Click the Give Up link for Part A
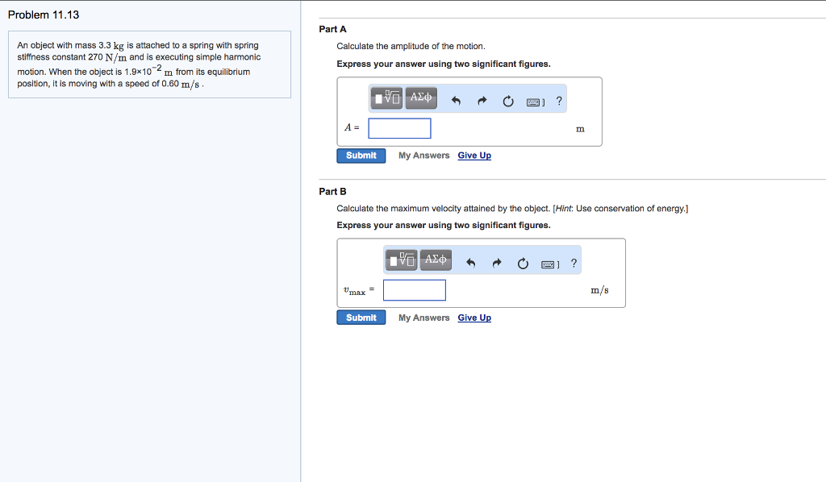826x482 pixels. click(x=474, y=156)
